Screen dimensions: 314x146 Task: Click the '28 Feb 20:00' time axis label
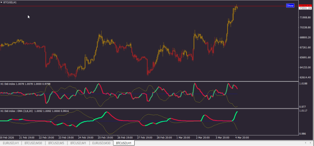point(164,138)
